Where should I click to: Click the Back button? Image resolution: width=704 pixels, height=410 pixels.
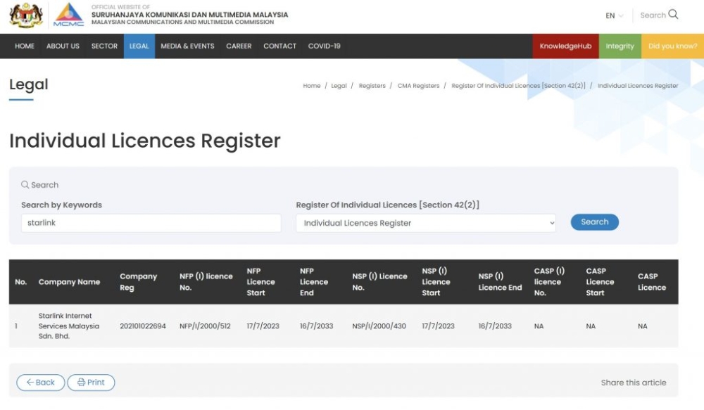tap(41, 383)
